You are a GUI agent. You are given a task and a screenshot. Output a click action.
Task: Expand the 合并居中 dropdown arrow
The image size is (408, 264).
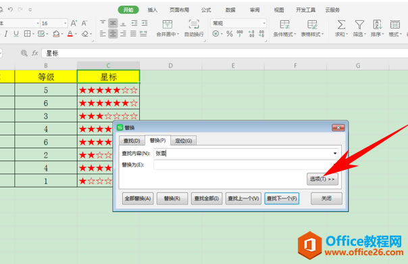pos(178,34)
